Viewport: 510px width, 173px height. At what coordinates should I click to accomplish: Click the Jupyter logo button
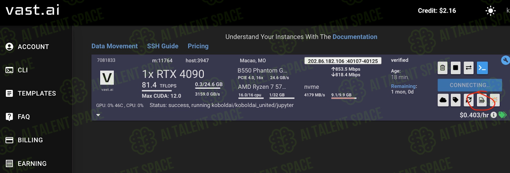click(495, 100)
